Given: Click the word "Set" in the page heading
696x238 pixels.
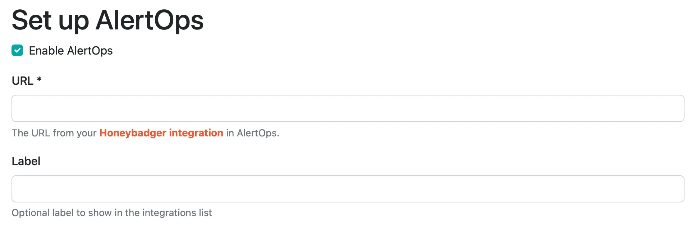Looking at the screenshot, I should tap(32, 20).
